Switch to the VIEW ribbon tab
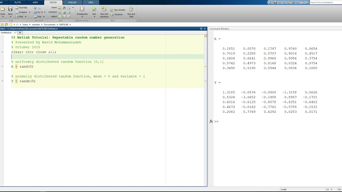The width and height of the screenshot is (342, 192). [x=91, y=2]
